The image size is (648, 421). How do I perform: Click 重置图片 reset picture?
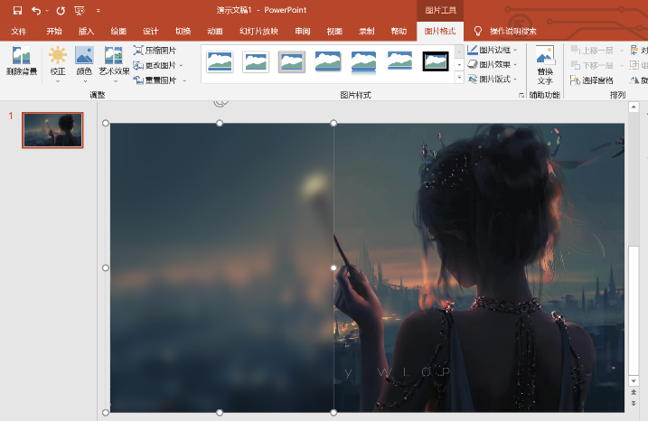tap(155, 80)
